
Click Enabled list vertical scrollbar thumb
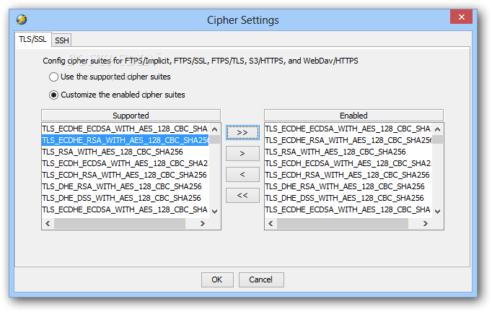tap(438, 139)
